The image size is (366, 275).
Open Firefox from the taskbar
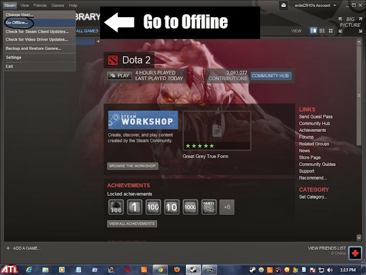point(177,270)
